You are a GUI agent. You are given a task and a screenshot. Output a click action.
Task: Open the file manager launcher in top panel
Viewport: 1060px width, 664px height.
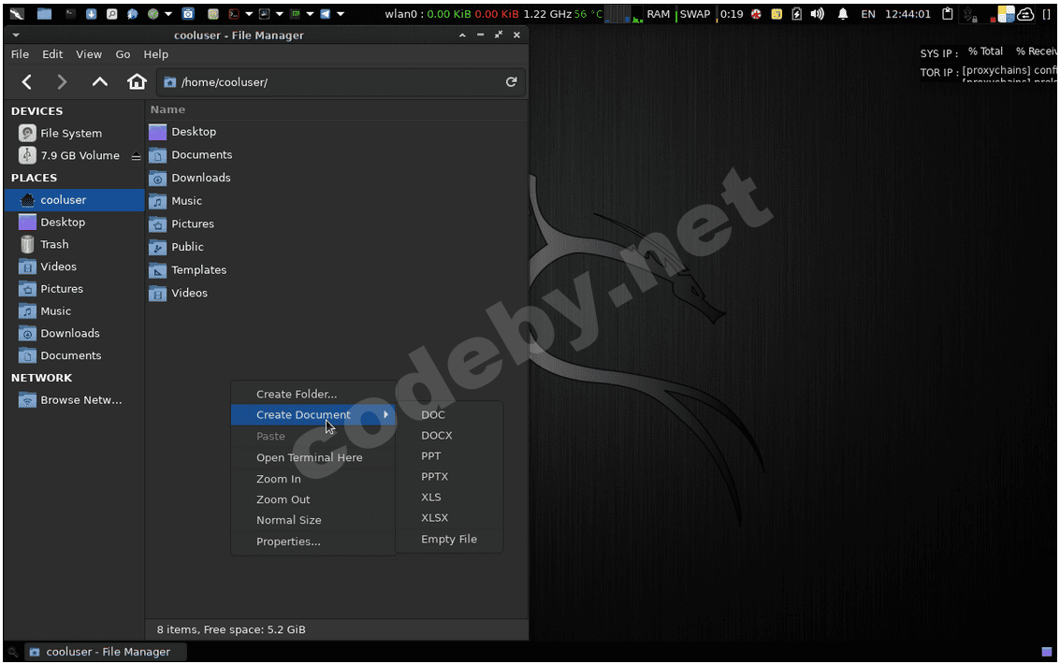(x=44, y=13)
